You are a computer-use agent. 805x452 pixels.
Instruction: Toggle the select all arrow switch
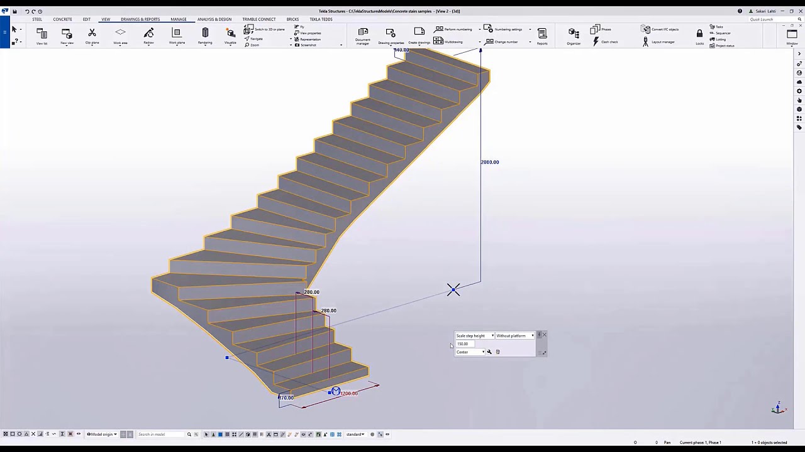[x=206, y=434]
